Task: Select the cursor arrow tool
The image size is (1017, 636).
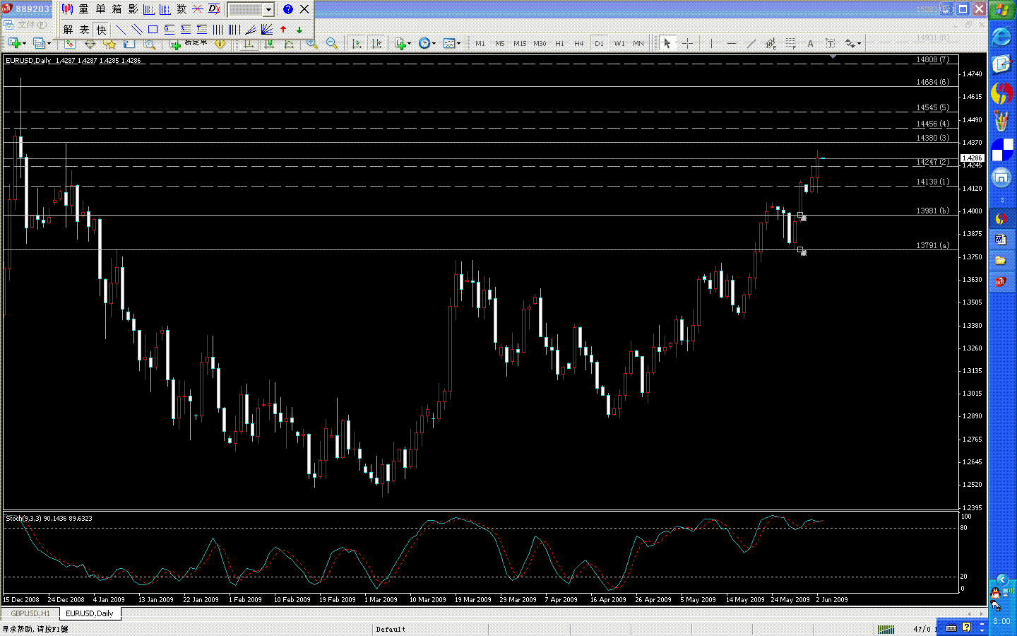Action: point(667,44)
